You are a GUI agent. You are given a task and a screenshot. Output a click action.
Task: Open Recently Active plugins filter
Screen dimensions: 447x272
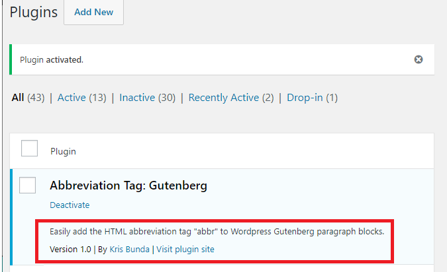231,98
